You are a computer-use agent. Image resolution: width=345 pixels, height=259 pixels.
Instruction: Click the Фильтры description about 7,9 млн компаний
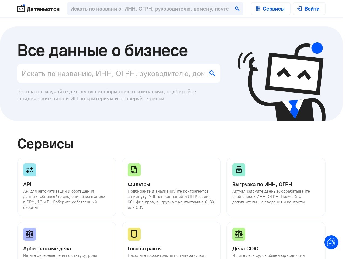tap(171, 199)
